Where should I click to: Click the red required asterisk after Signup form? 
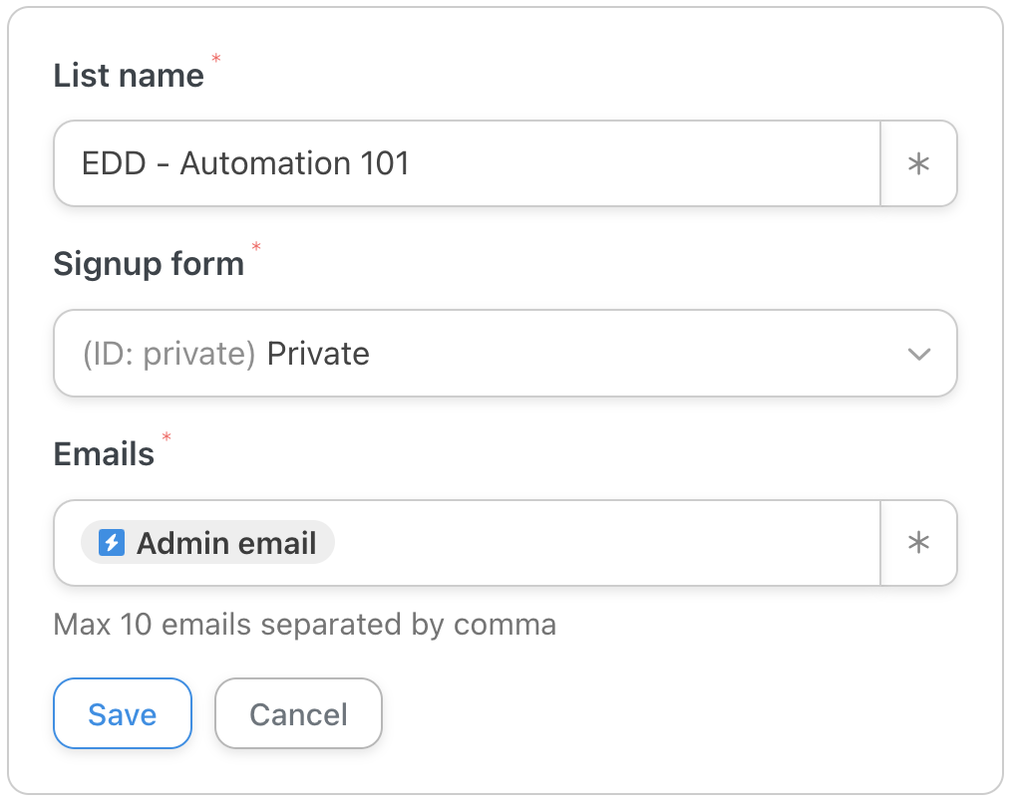coord(256,248)
